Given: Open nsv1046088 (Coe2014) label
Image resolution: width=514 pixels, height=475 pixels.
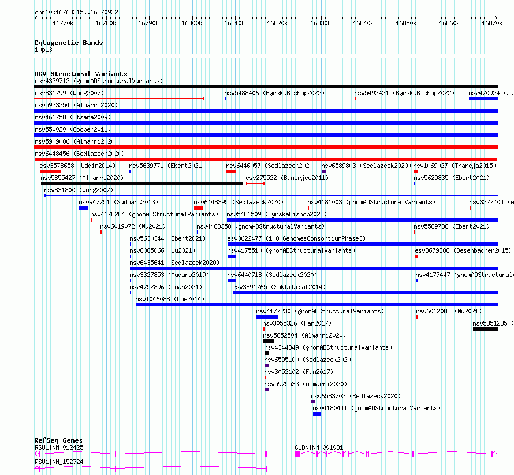Looking at the screenshot, I should tap(170, 299).
